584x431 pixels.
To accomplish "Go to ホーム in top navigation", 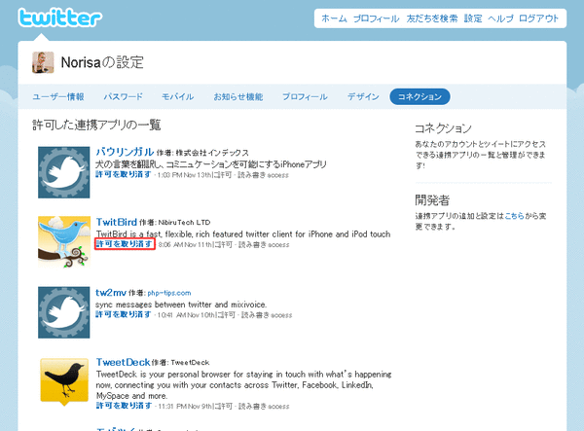I will (x=334, y=18).
